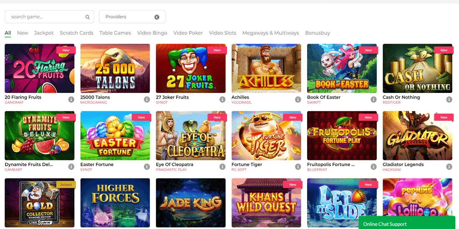Launch Dynamite Fruits Deluxe thumbnail
Screen dimensions: 459x229
click(40, 136)
